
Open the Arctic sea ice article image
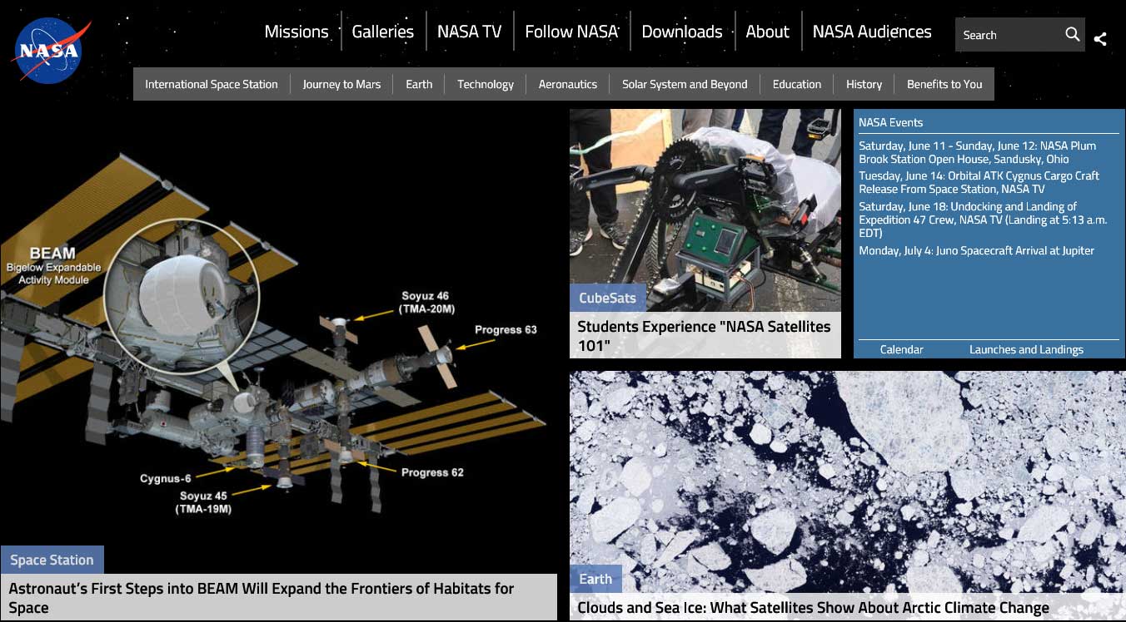(x=846, y=474)
